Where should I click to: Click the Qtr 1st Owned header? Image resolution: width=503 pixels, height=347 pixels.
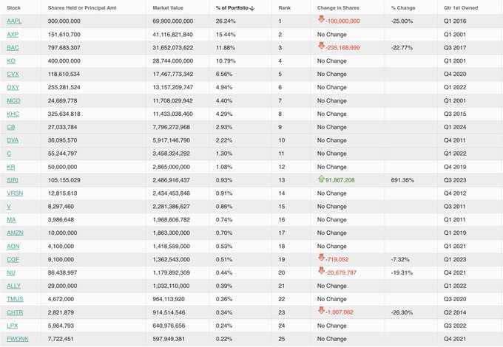(458, 7)
